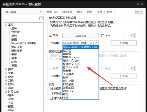Switch to the 默认皮肤 tab
147x112 pixels.
point(53,12)
